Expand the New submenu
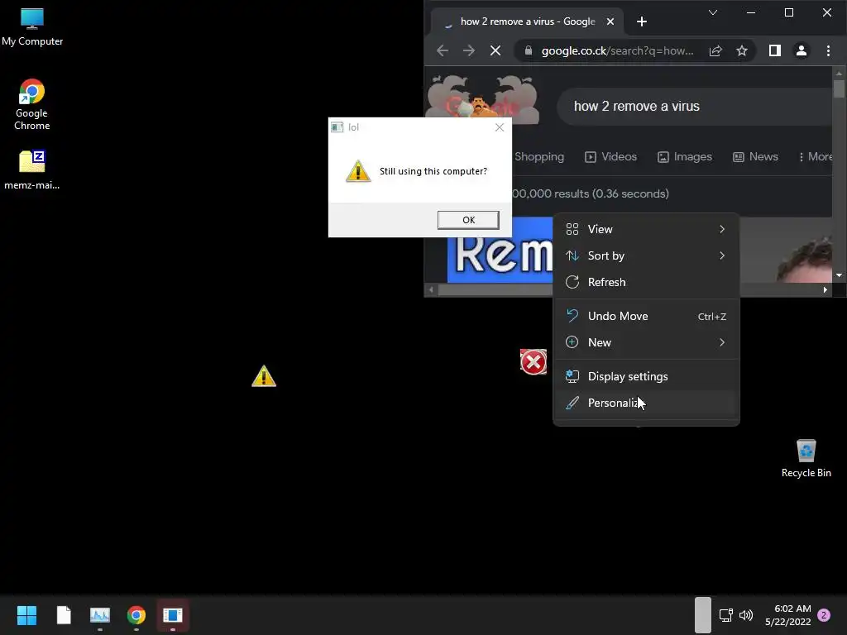The width and height of the screenshot is (847, 635). pos(646,342)
